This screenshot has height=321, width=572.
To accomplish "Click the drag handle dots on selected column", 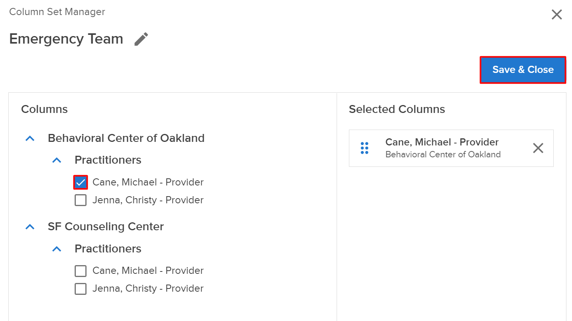I will 364,148.
